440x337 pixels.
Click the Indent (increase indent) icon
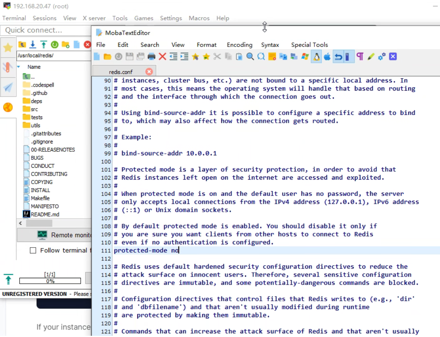[184, 57]
